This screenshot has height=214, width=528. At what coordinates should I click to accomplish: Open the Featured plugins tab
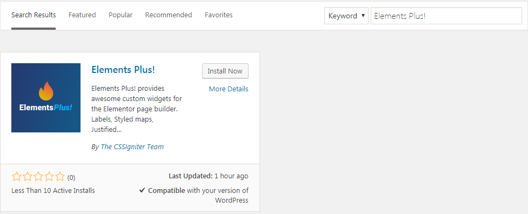tap(82, 15)
